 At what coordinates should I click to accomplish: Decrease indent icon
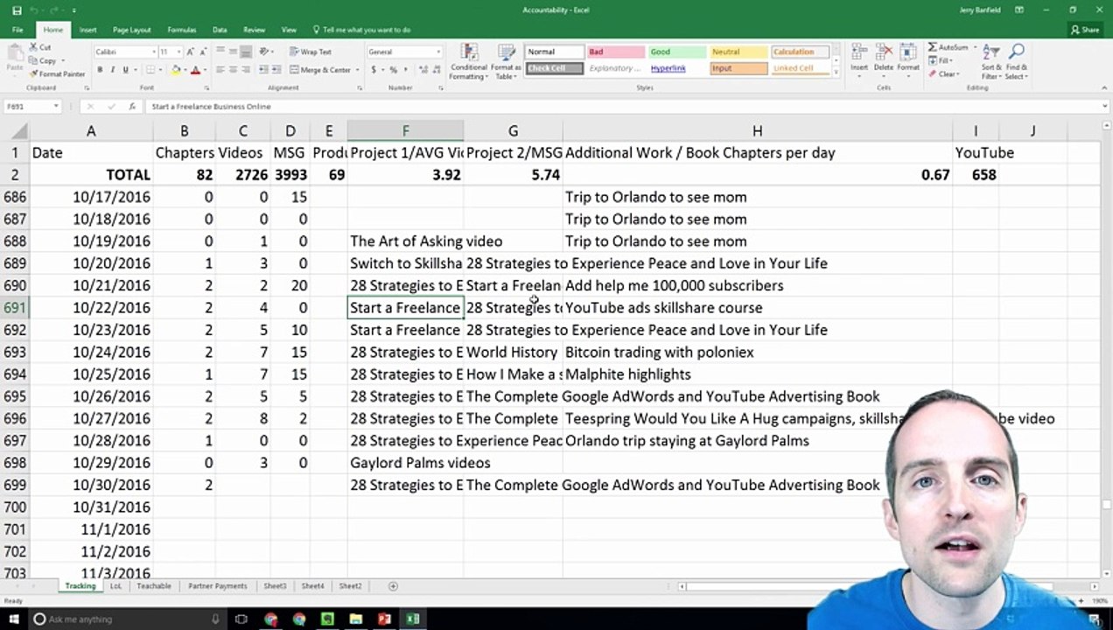(x=264, y=70)
